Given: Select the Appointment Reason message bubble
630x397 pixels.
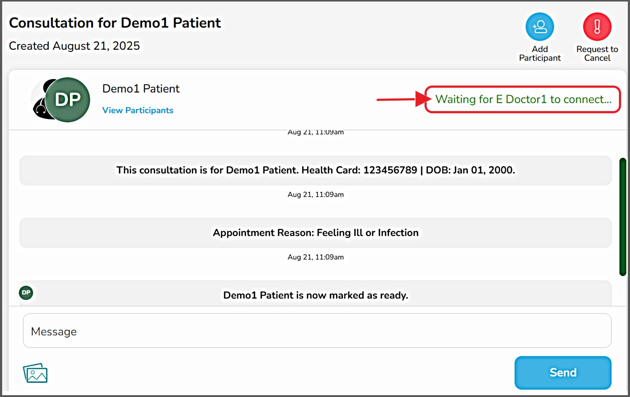Looking at the screenshot, I should [x=315, y=233].
